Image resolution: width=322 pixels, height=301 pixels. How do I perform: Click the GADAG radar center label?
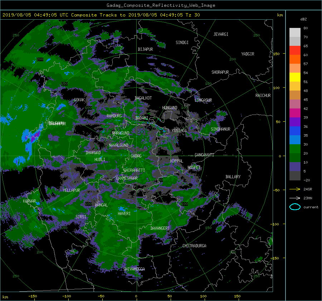coord(136,156)
